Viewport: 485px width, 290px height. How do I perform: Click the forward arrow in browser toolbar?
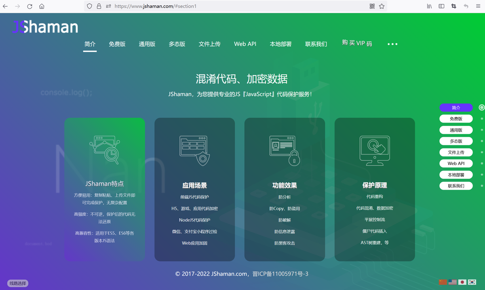(17, 6)
